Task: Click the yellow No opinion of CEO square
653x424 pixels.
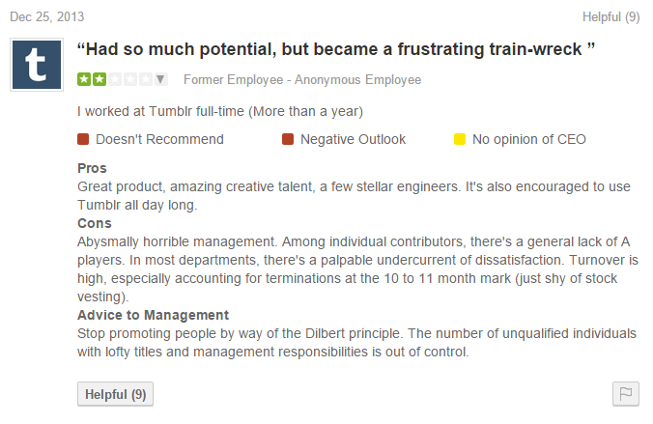Action: tap(460, 139)
